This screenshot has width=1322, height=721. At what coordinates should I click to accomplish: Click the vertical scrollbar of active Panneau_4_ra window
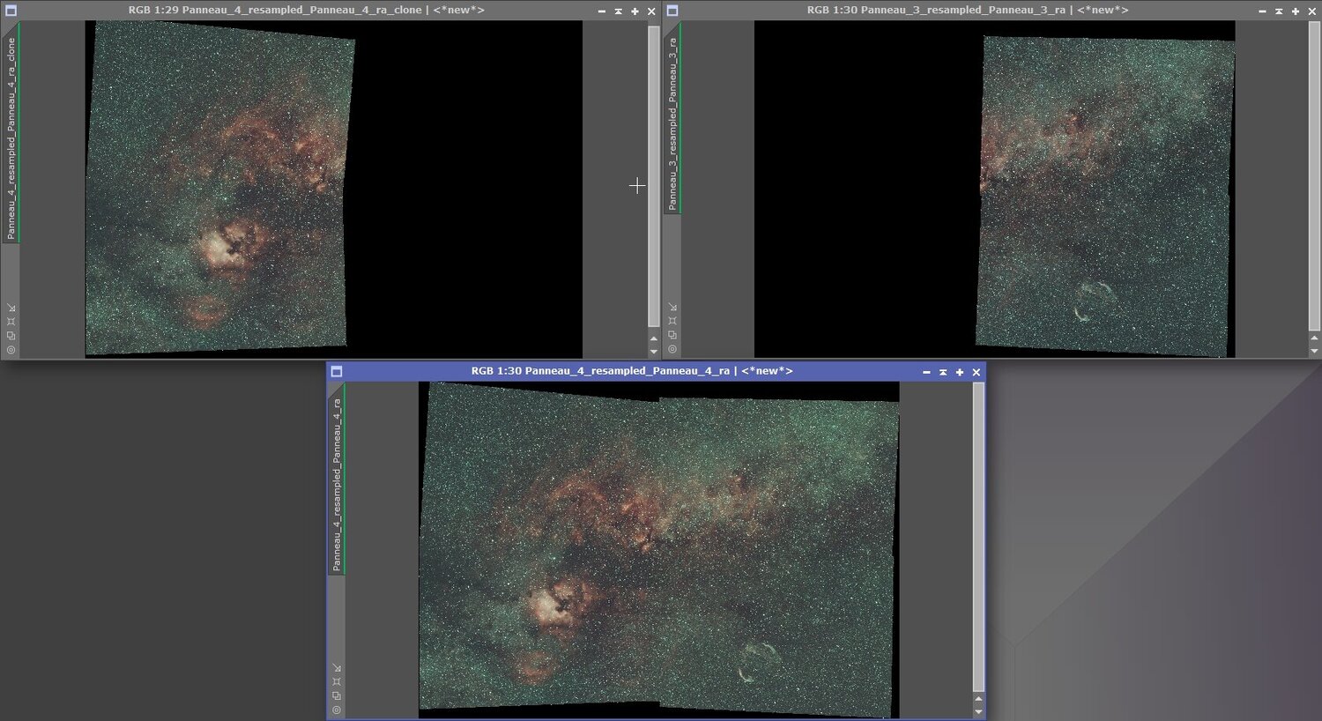pos(978,537)
